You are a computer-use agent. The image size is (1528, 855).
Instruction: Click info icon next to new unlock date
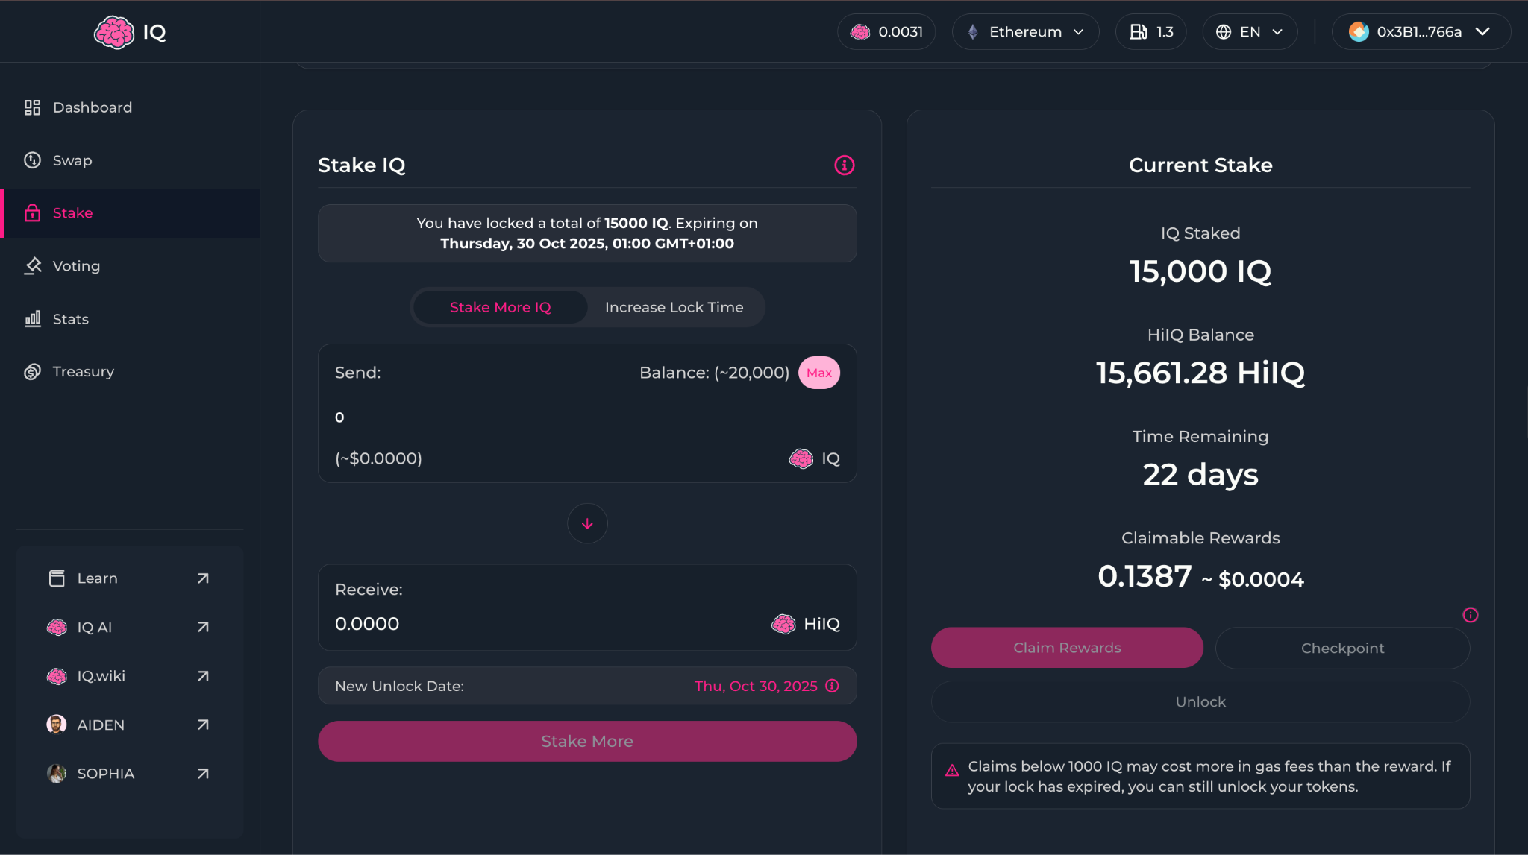point(833,686)
